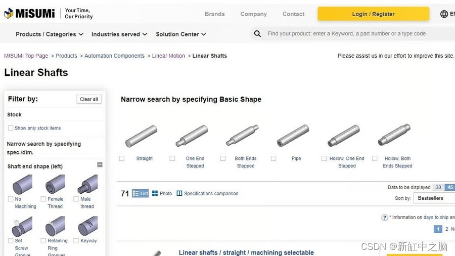
Task: Open the Sort by Bestsellers dropdown
Action: tap(434, 198)
